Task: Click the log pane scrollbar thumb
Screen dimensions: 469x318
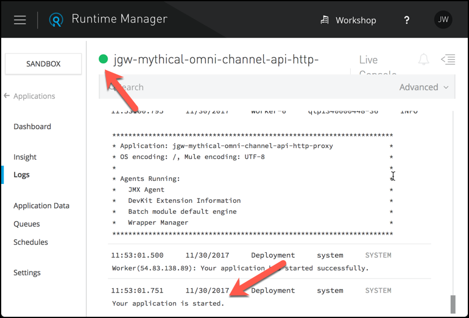Action: coord(453,304)
